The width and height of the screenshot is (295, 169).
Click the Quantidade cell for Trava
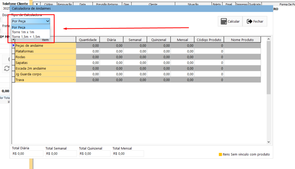coord(88,80)
